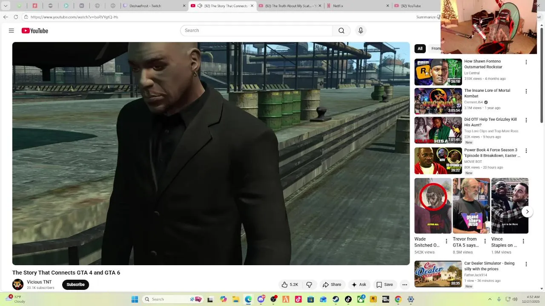This screenshot has height=306, width=545.
Task: Open more actions ellipsis under video
Action: (x=405, y=285)
